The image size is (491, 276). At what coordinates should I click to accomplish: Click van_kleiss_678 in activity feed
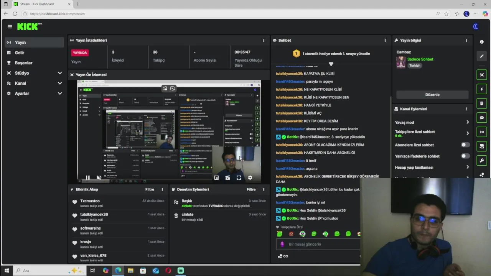pos(93,255)
